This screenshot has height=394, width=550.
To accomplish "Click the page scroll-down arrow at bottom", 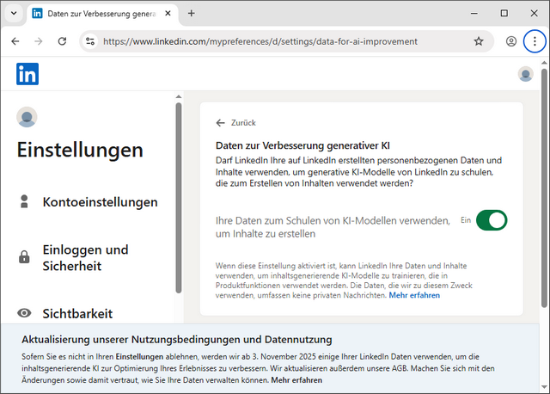I will coord(544,387).
